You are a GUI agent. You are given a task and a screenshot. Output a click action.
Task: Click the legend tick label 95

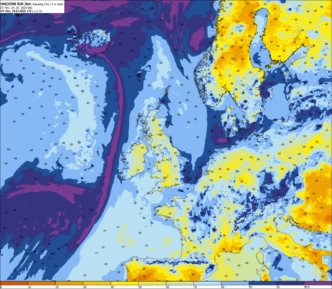[278, 287]
